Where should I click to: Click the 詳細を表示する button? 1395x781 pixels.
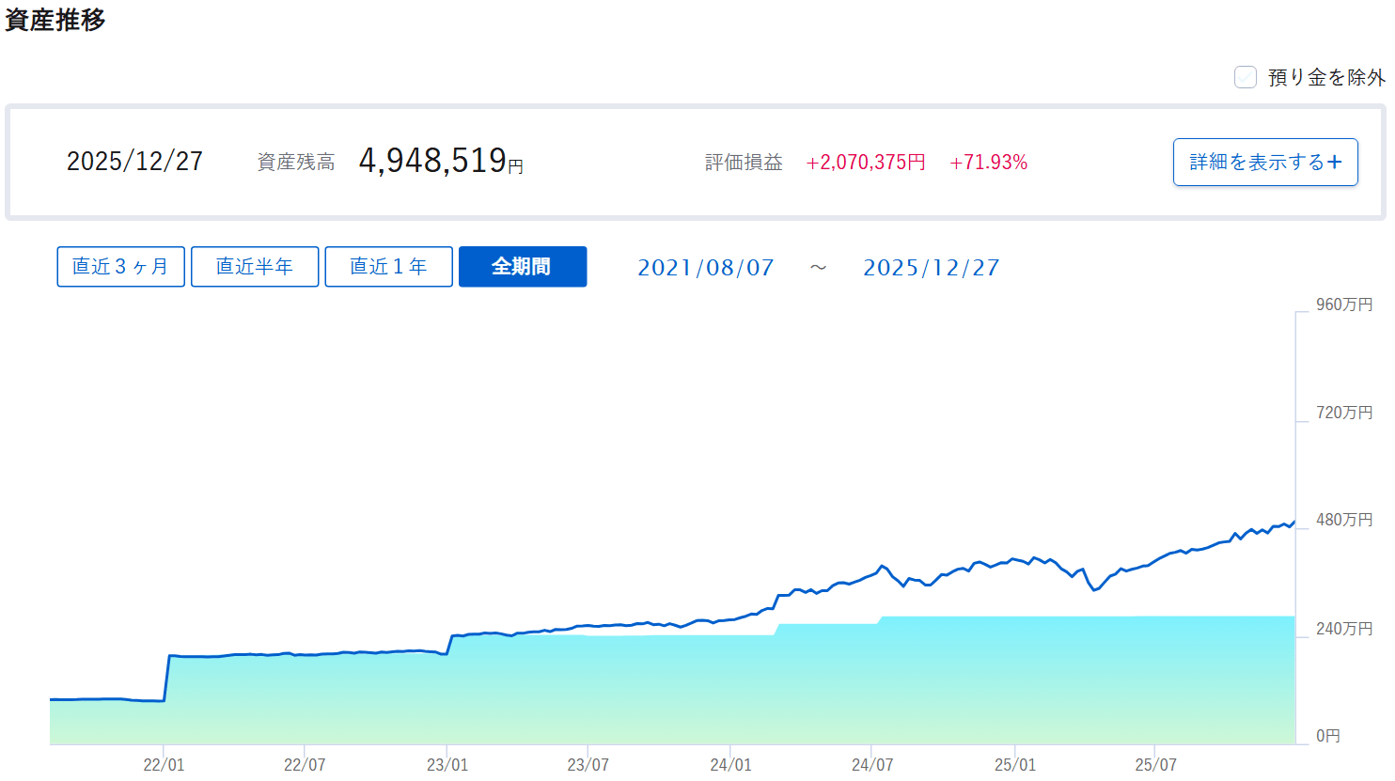(x=1265, y=163)
